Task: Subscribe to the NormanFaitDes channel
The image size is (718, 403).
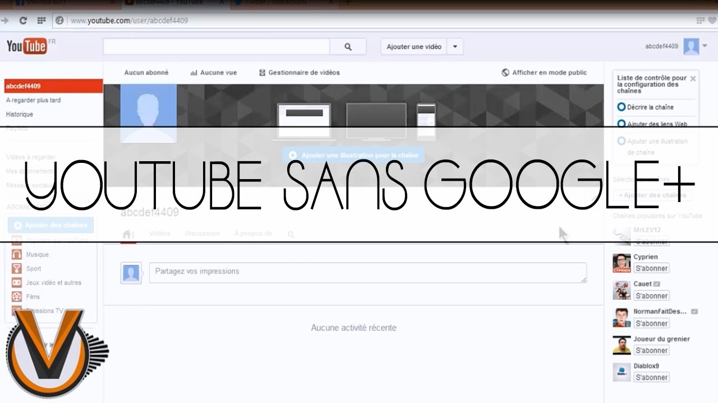Action: click(651, 324)
